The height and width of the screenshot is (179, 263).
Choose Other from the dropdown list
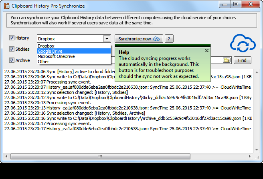point(74,62)
